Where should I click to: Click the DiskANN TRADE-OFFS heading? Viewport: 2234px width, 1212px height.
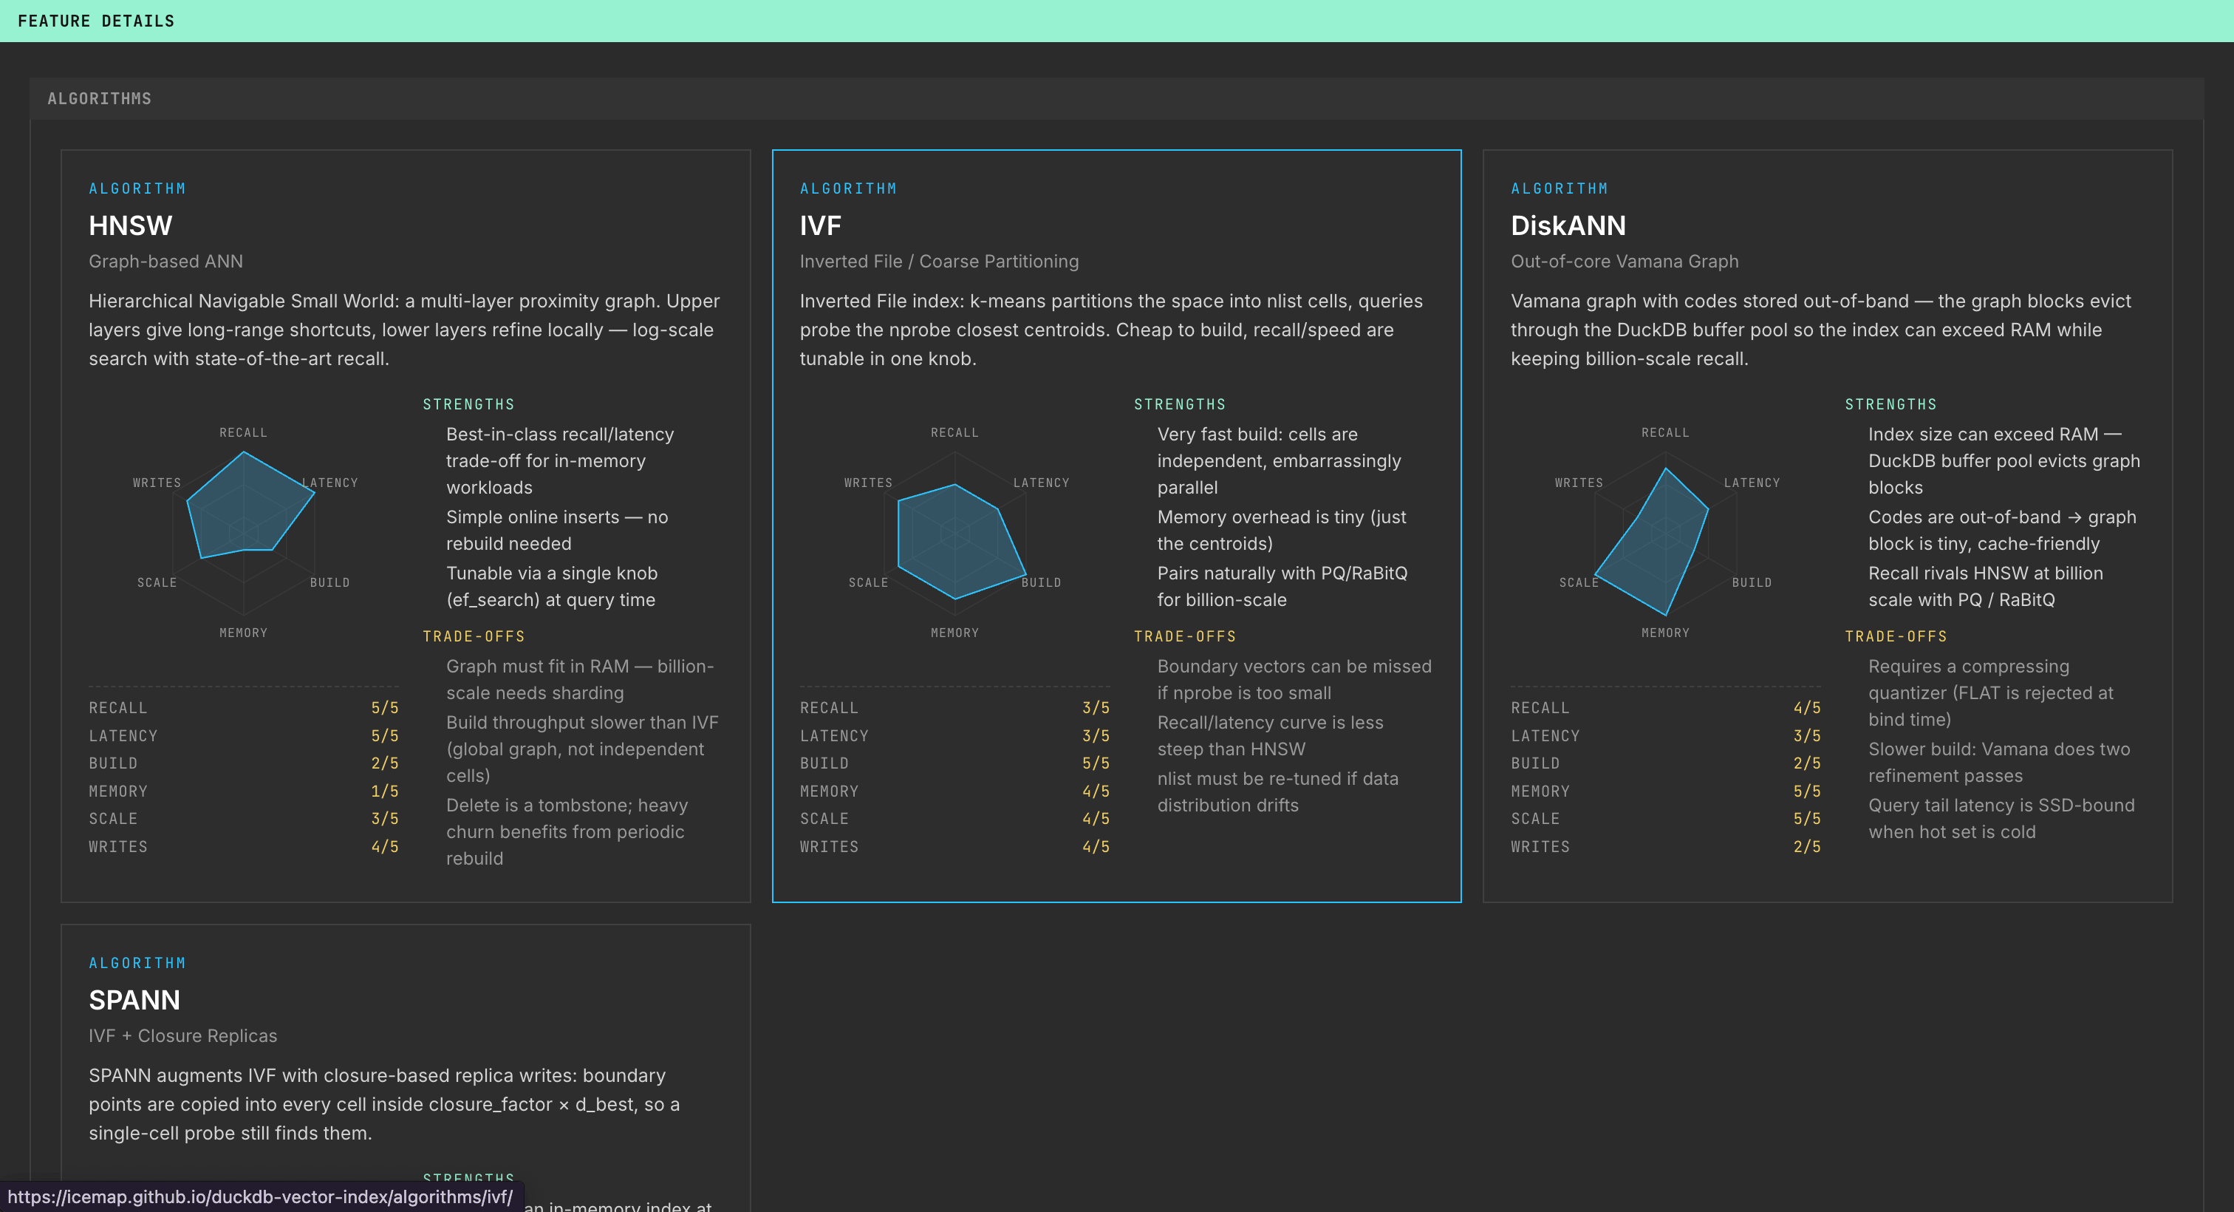pos(1895,636)
